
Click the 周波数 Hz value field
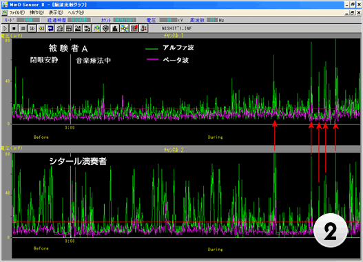click(212, 20)
